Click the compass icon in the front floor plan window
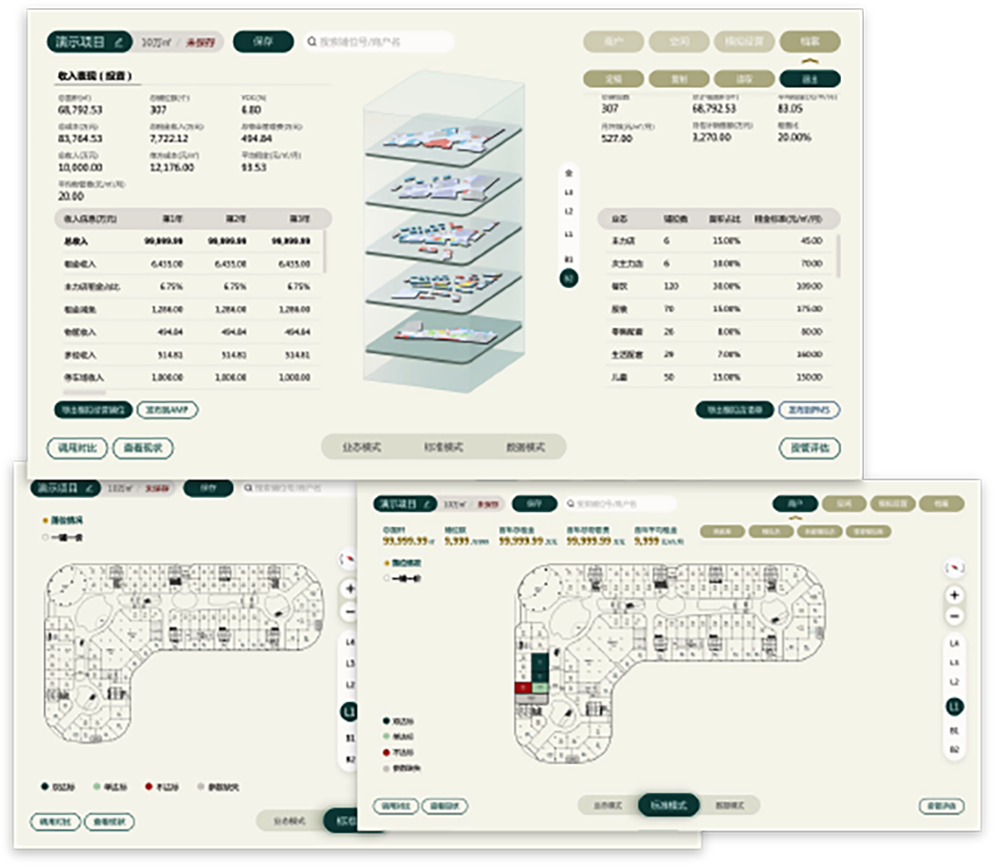Image resolution: width=994 pixels, height=866 pixels. coord(955,569)
